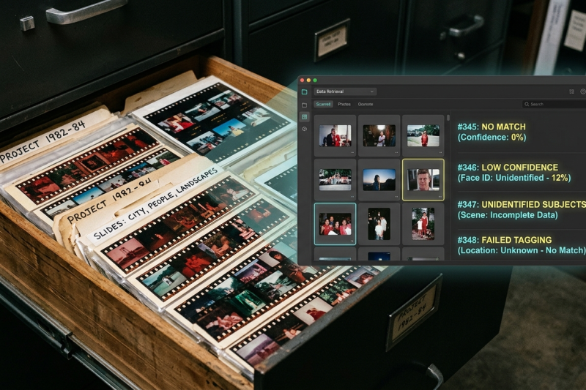Click the dots icon under red jacket thumbnail
The height and width of the screenshot is (390, 586).
pos(352,153)
